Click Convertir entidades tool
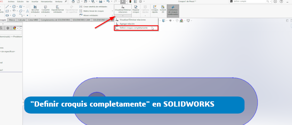The height and width of the screenshot is (125, 292). 46,9
